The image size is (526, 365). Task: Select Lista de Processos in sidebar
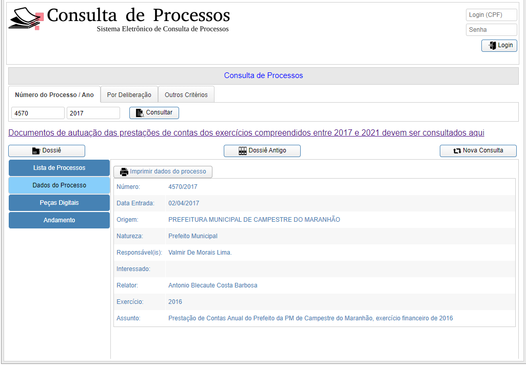tap(60, 168)
